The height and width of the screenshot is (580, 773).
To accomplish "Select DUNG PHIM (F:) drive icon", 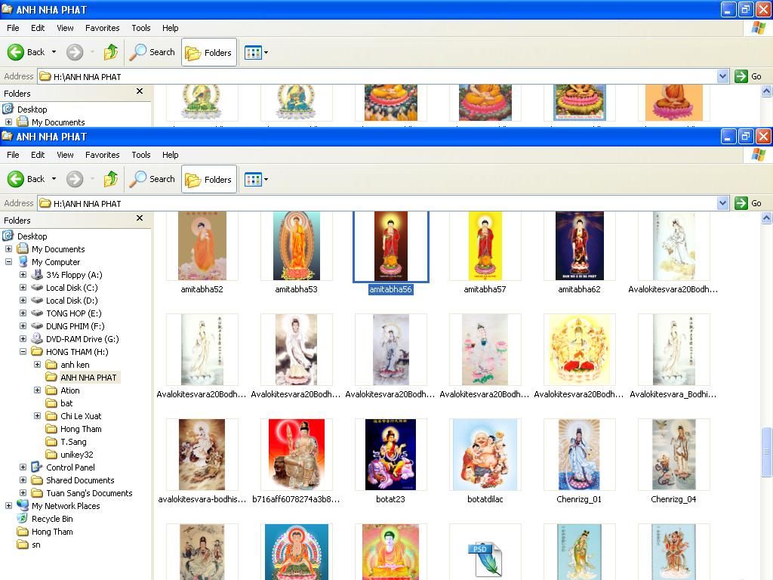I will [x=37, y=326].
